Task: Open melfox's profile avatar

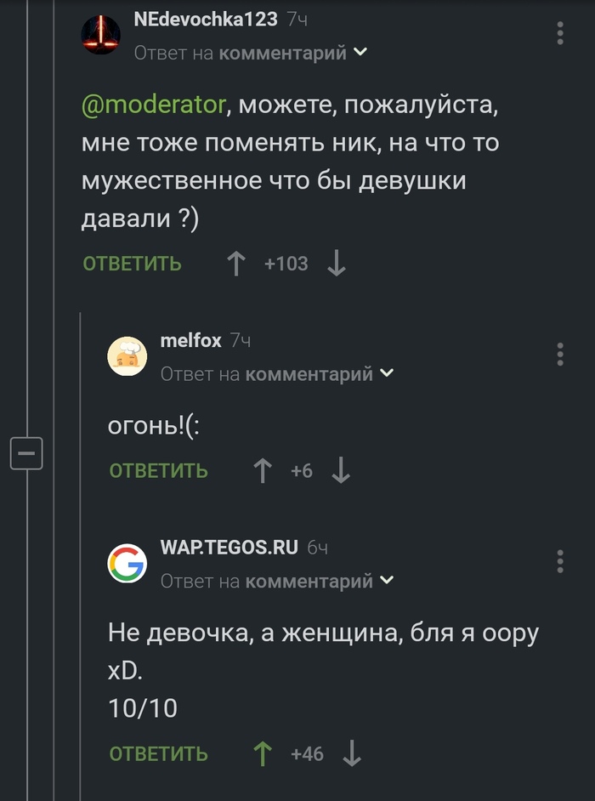Action: 127,355
